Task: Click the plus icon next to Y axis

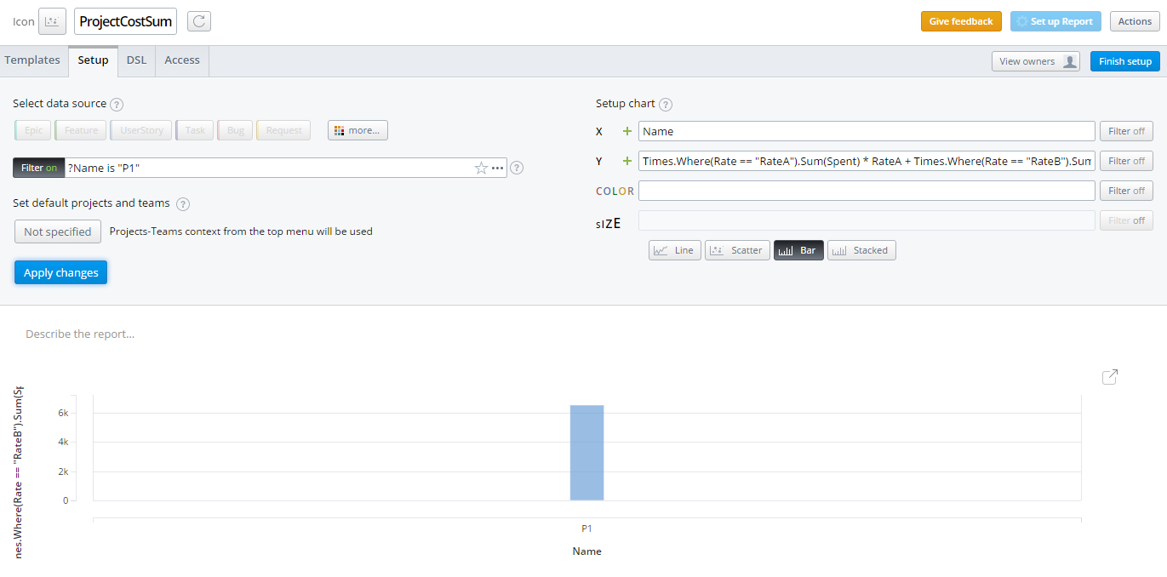Action: [x=627, y=161]
